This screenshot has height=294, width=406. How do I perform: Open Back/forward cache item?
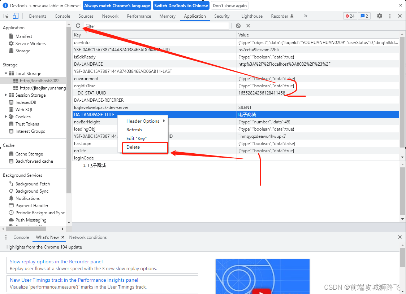34,161
